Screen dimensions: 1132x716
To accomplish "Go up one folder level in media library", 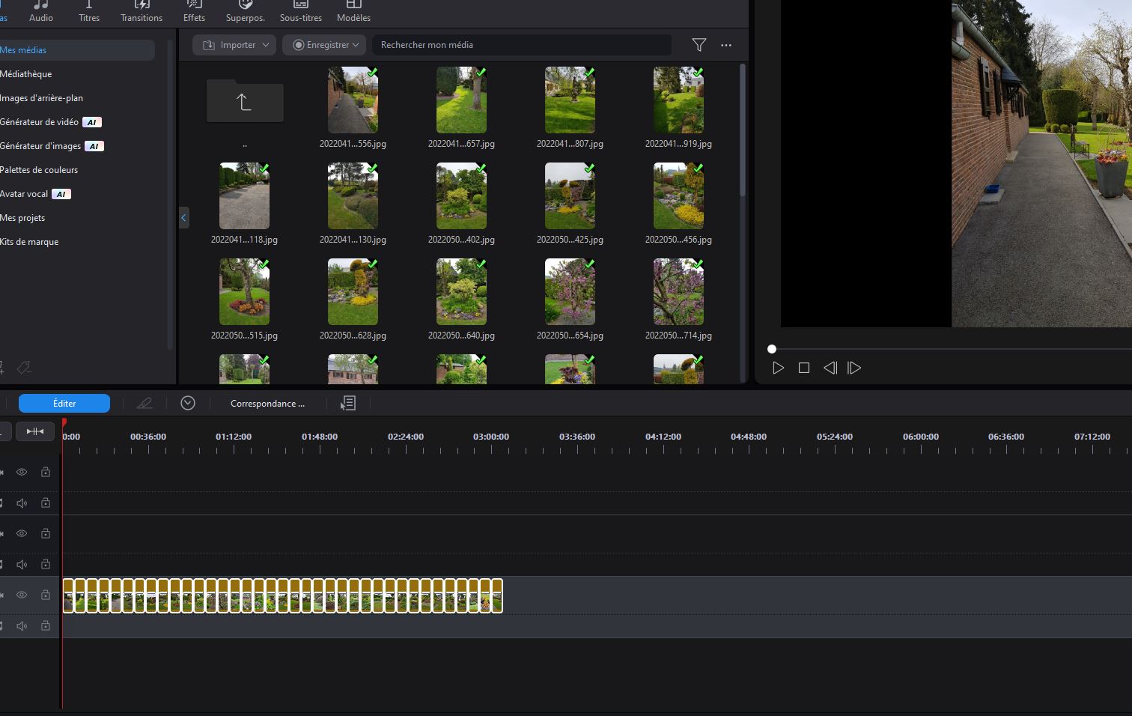I will tap(245, 101).
